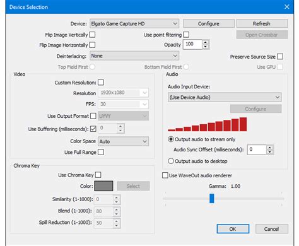This screenshot has width=299, height=246.
Task: Refresh the device list
Action: (262, 23)
